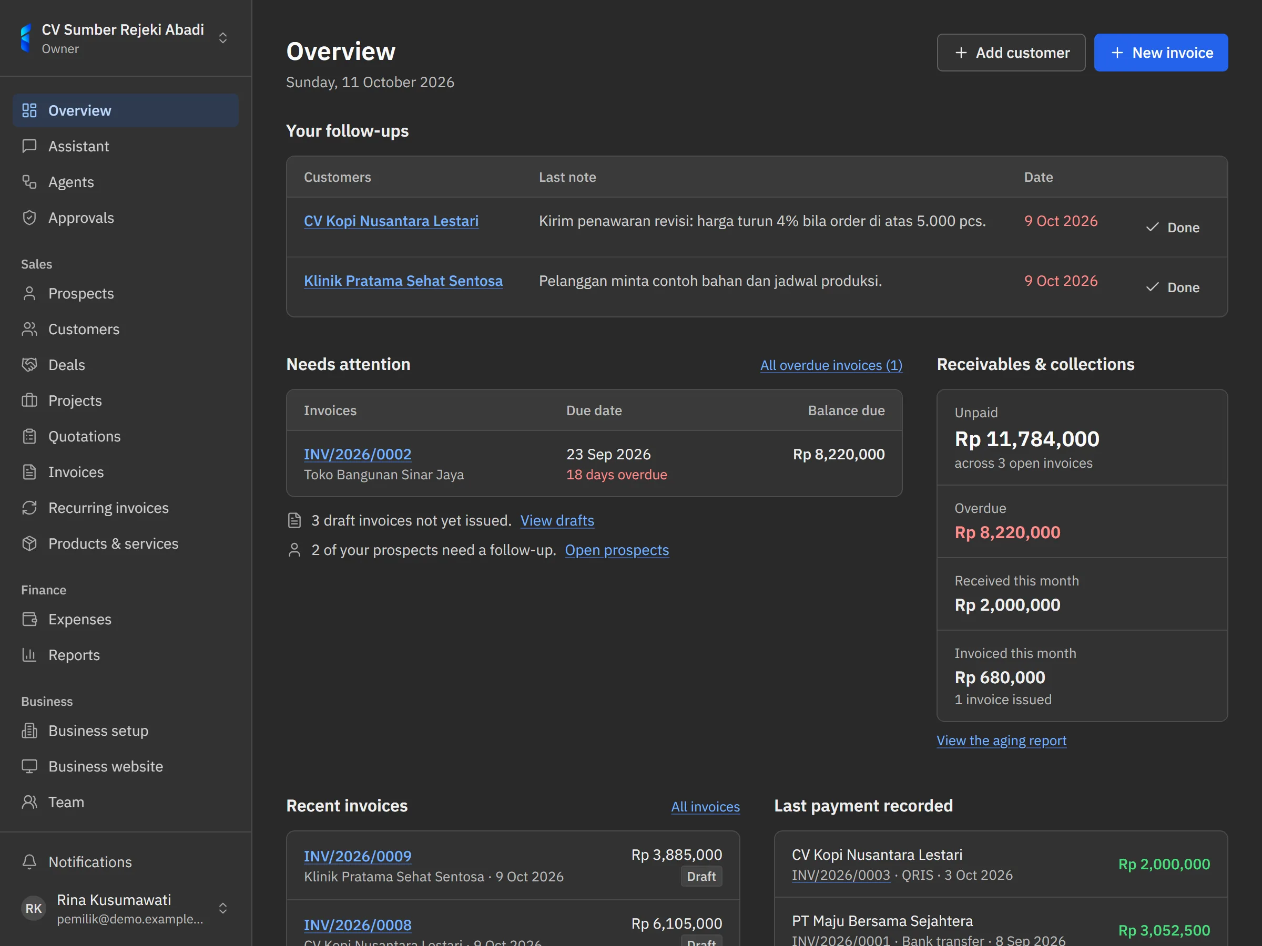This screenshot has height=946, width=1262.
Task: Mark CV Kopi Nusantara Lestari follow-up Done
Action: [1173, 228]
